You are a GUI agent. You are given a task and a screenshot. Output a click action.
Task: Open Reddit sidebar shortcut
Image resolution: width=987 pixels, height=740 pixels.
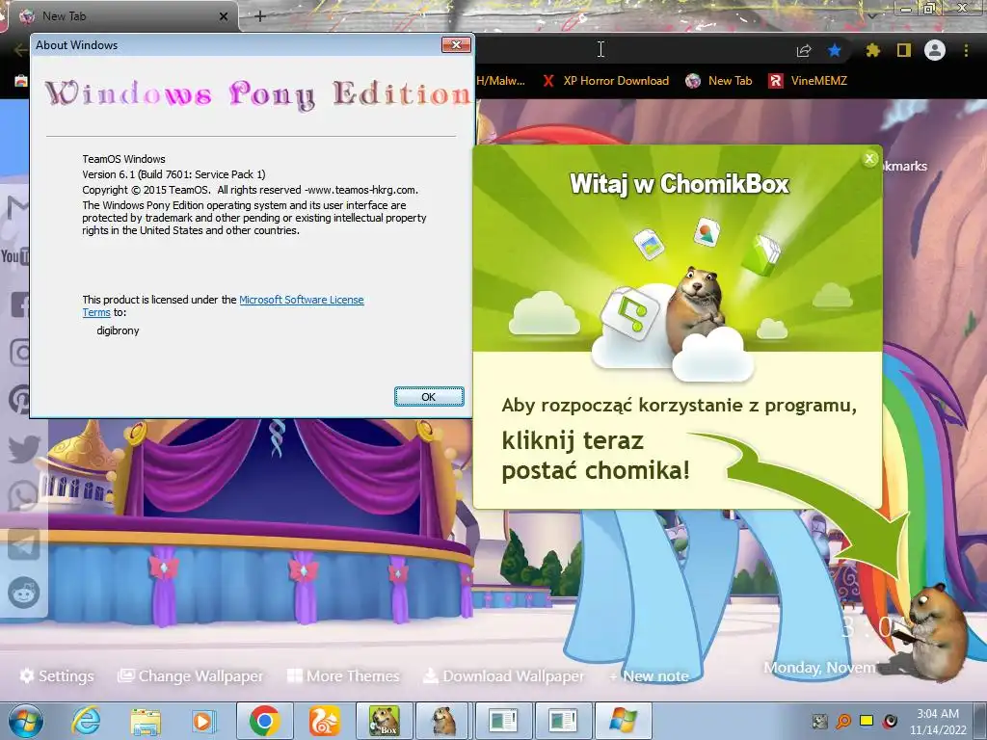tap(24, 593)
